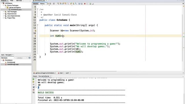185x104 pixels.
Task: Click the Stop Macro Recording square icon
Action: (87, 4)
